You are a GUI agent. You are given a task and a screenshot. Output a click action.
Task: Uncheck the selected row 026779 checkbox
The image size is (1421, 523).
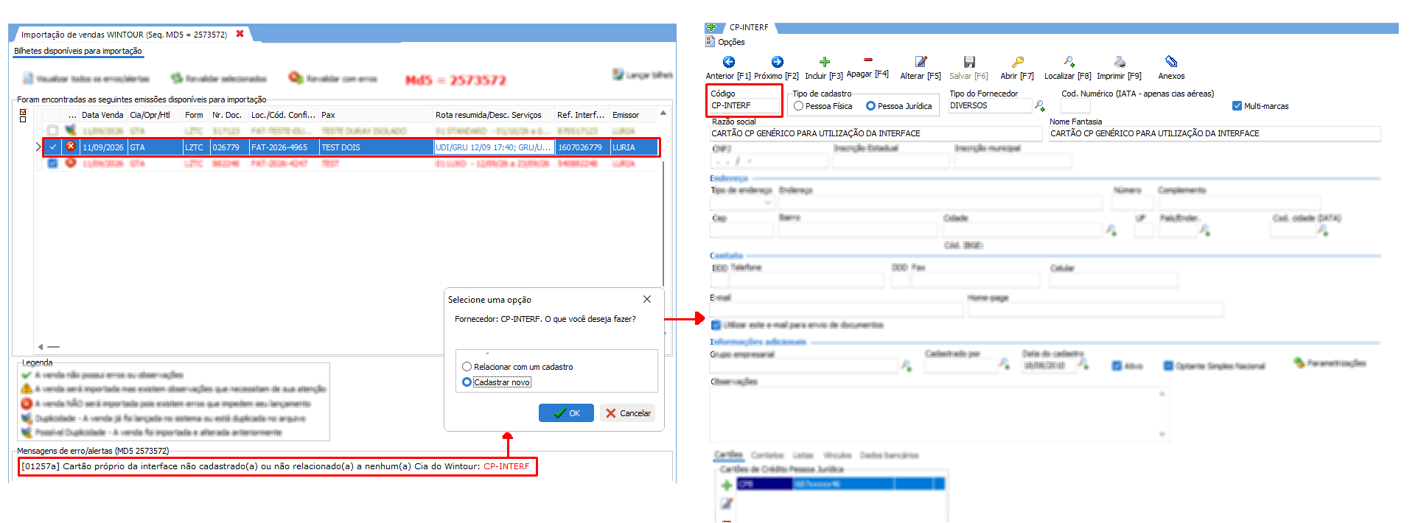[x=52, y=147]
